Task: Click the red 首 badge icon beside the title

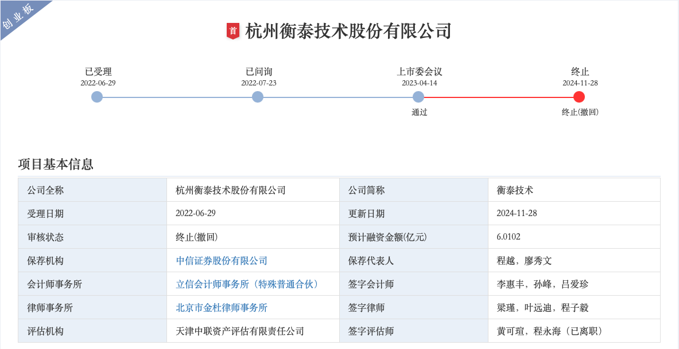Action: pos(233,31)
